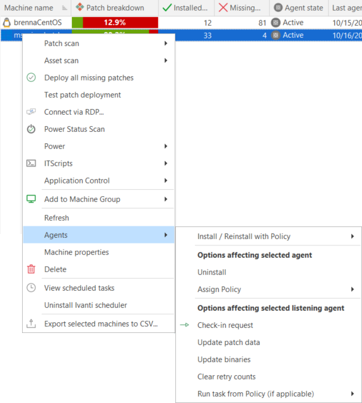The image size is (362, 403).
Task: Click installed count 12 for brennaCentOS
Action: coord(207,23)
